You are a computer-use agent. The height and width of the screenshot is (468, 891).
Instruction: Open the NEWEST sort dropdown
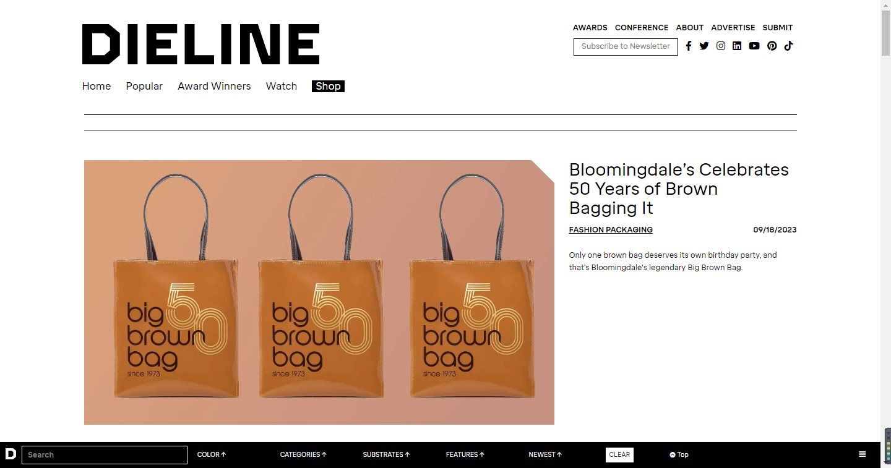[x=545, y=454]
